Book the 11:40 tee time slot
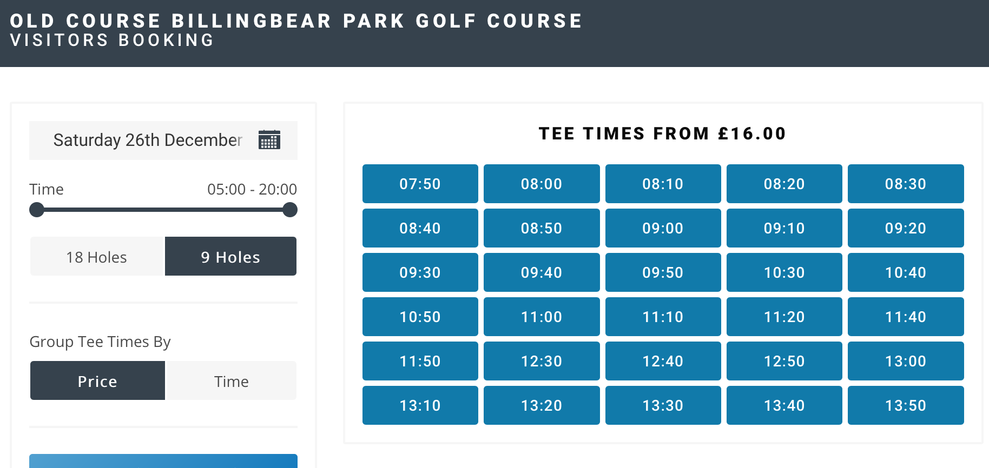This screenshot has width=989, height=468. [x=905, y=317]
